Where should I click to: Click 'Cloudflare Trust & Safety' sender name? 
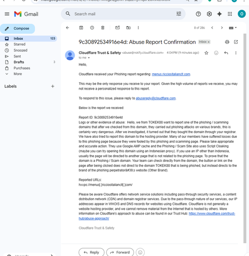[x=100, y=53]
